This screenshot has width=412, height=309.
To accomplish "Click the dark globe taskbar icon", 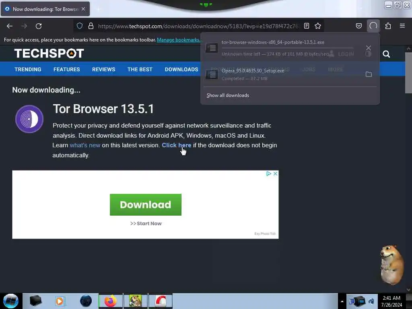I will (x=86, y=301).
